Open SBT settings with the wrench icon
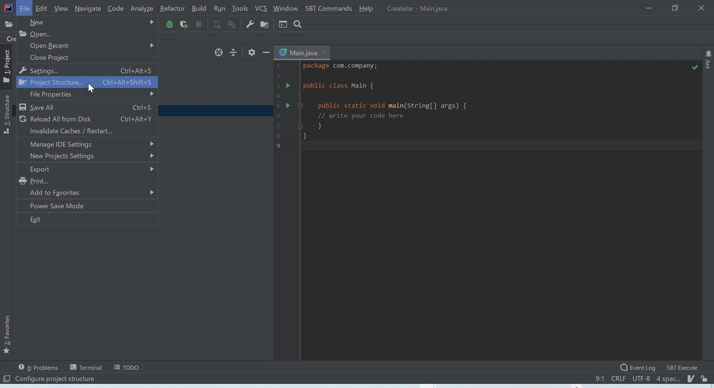The image size is (714, 388). (x=250, y=24)
